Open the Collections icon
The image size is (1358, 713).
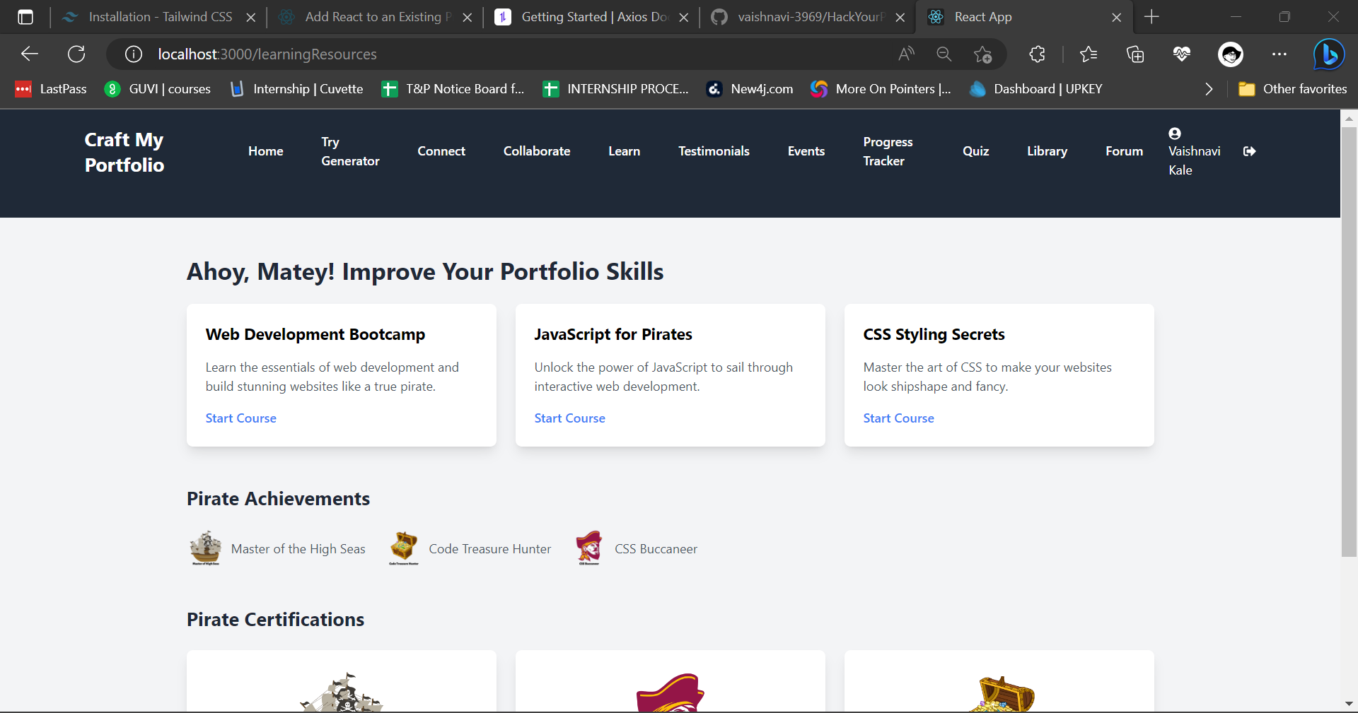coord(1135,54)
